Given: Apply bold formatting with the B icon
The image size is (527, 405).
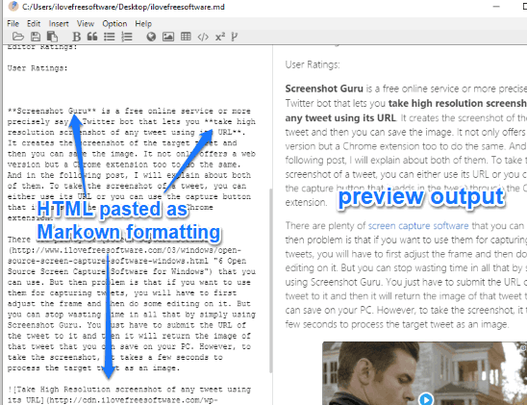Looking at the screenshot, I should tap(77, 37).
